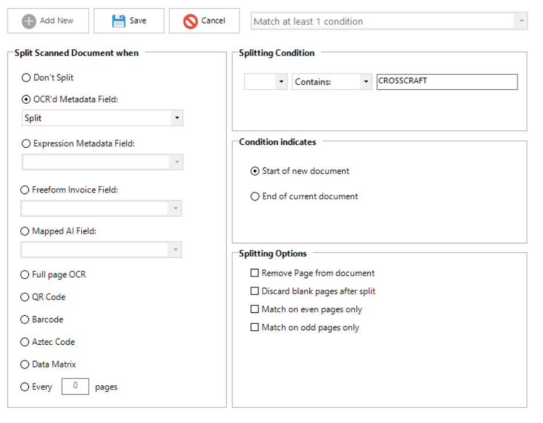The width and height of the screenshot is (543, 423).
Task: Click the Every pages number input box
Action: coord(75,386)
